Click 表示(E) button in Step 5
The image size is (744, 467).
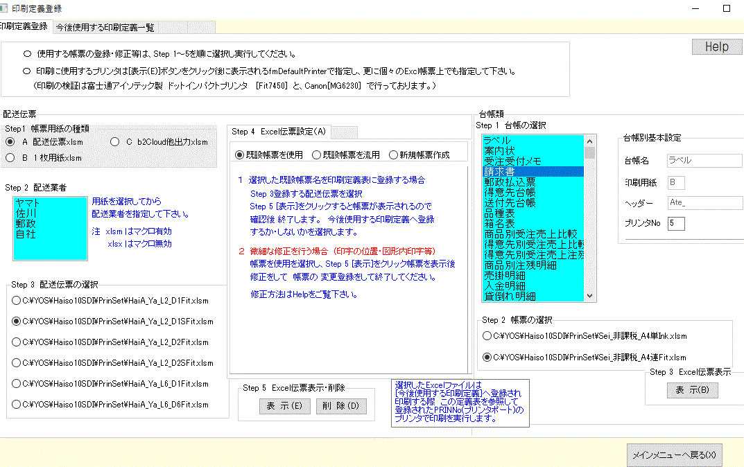285,406
